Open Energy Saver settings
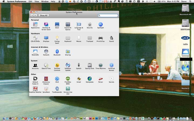 57,38
